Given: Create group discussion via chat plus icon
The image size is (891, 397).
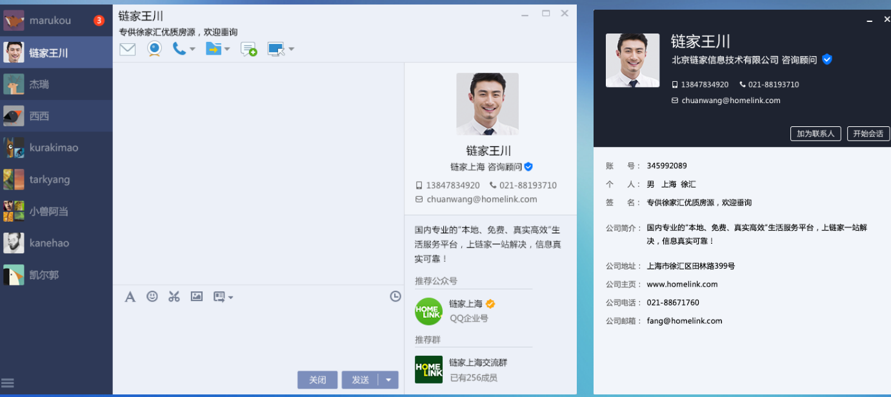Looking at the screenshot, I should click(248, 49).
